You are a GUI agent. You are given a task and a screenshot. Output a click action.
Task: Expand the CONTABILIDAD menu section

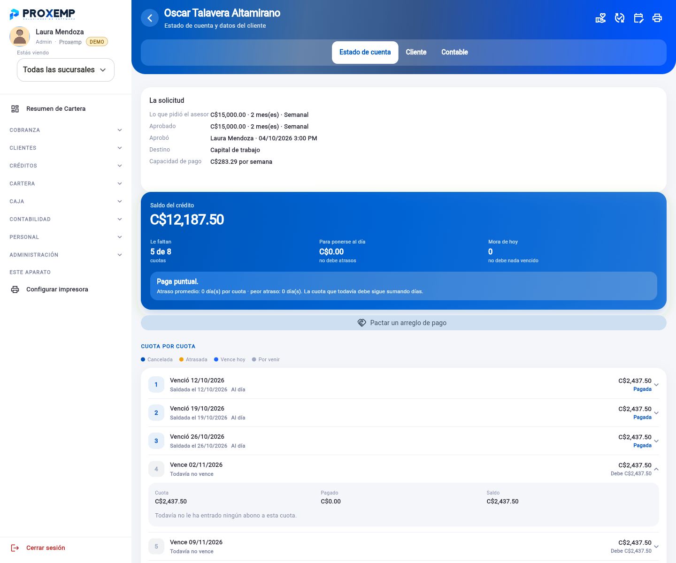coord(66,219)
